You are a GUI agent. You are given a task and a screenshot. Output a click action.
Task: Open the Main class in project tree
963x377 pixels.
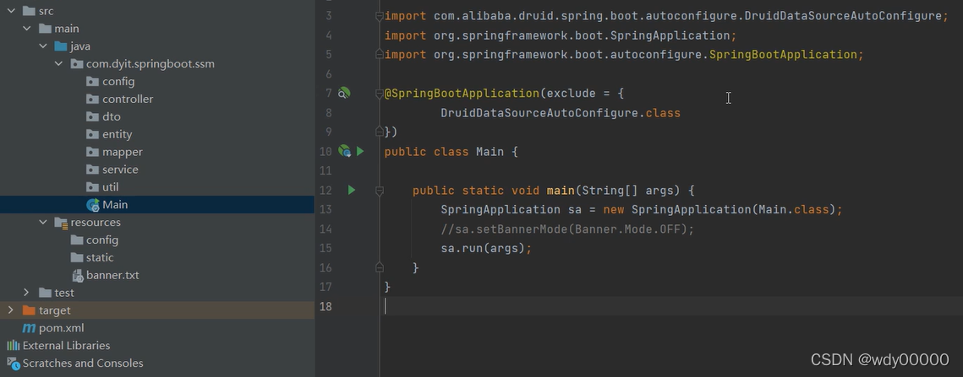click(x=115, y=205)
